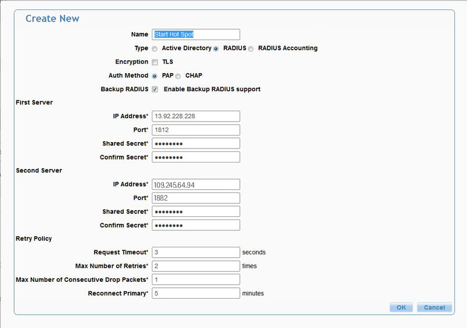Click the Name field containing Start Hot Spot

pyautogui.click(x=196, y=34)
